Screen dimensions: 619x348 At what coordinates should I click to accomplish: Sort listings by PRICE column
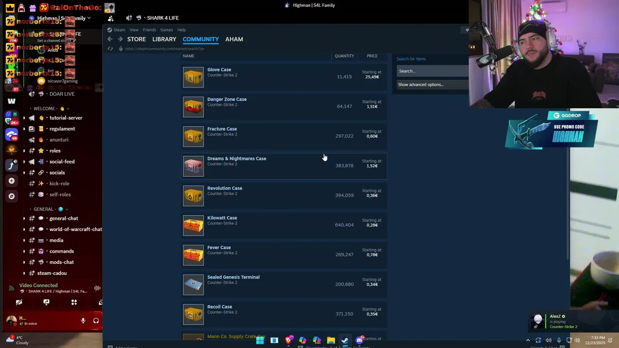(372, 56)
